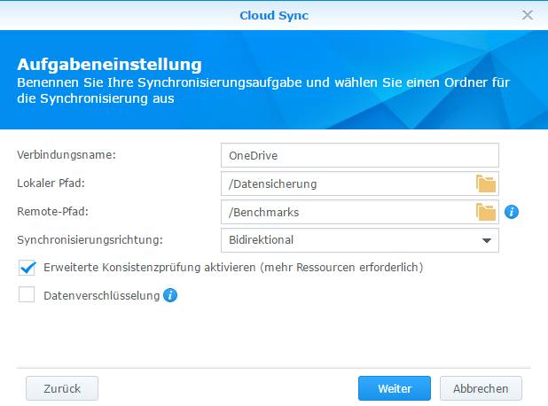Image resolution: width=548 pixels, height=406 pixels.
Task: Select the Bidirektional combo box field
Action: [360, 240]
